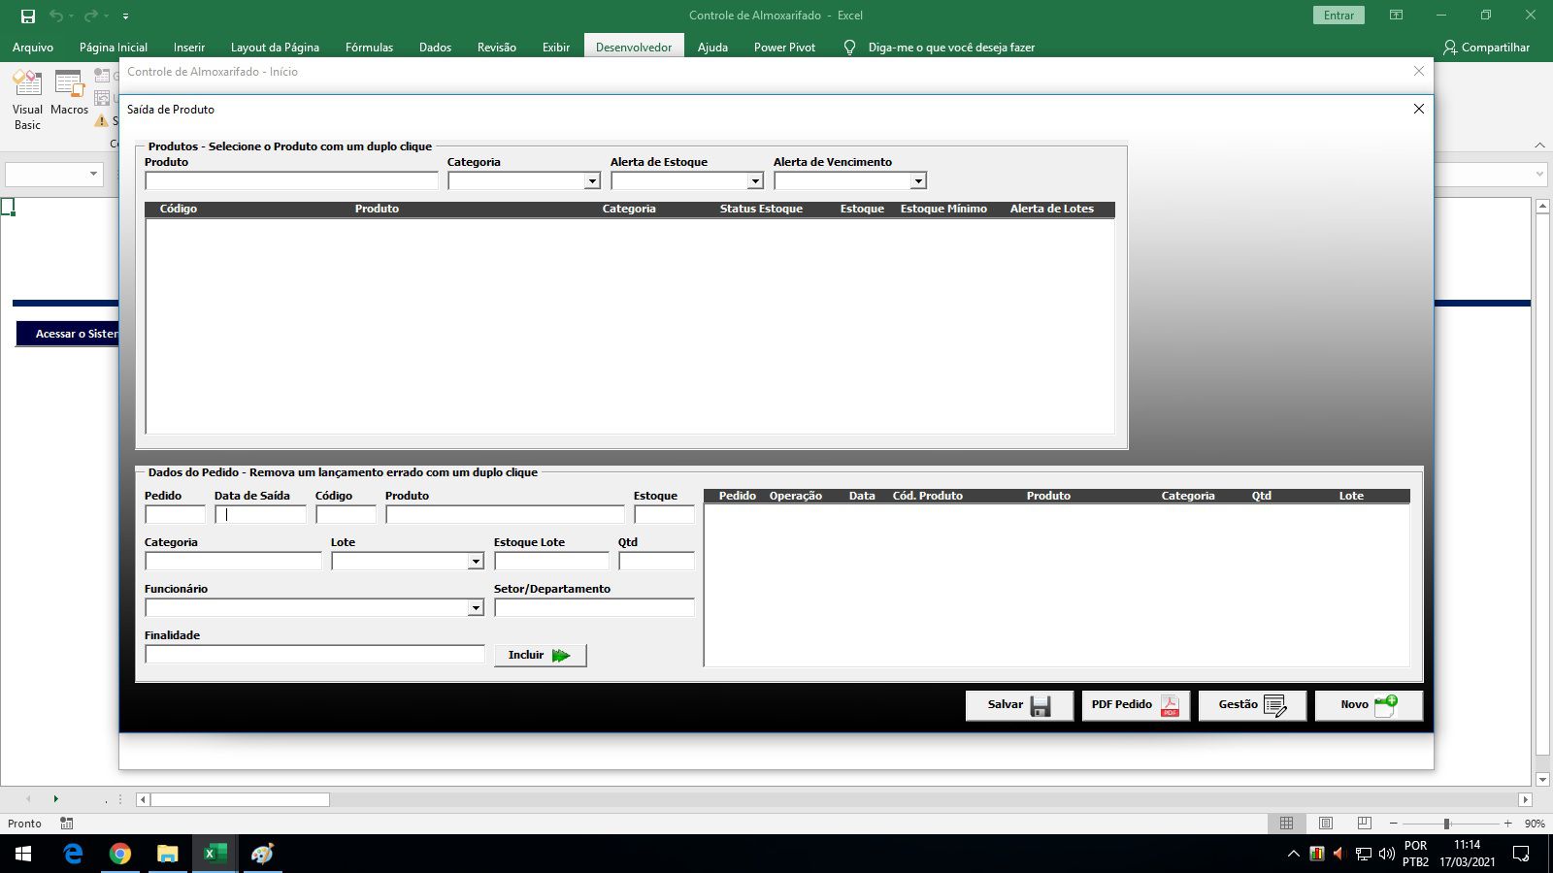Click the Finalidade text field

pyautogui.click(x=314, y=655)
